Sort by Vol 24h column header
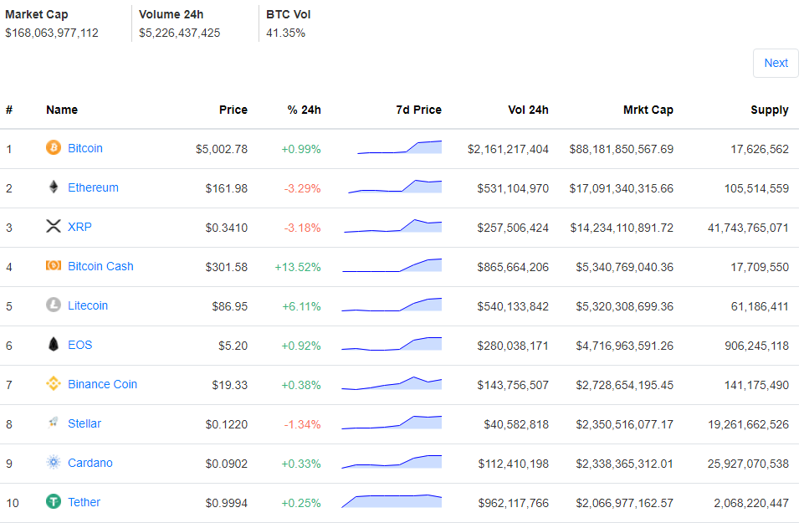Image resolution: width=804 pixels, height=523 pixels. pyautogui.click(x=528, y=110)
